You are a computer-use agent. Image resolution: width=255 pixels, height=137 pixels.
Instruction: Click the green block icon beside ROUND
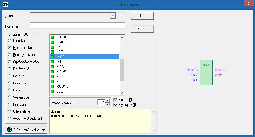coord(52,87)
